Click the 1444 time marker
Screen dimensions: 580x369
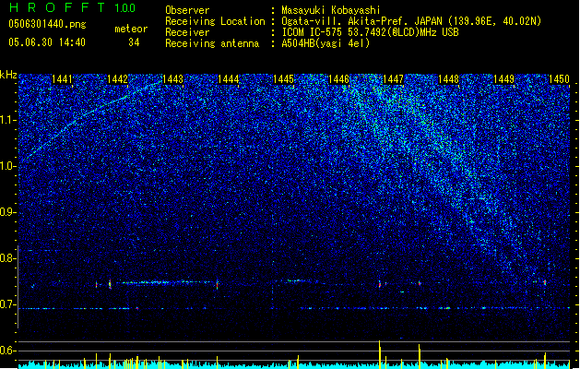[x=229, y=79]
